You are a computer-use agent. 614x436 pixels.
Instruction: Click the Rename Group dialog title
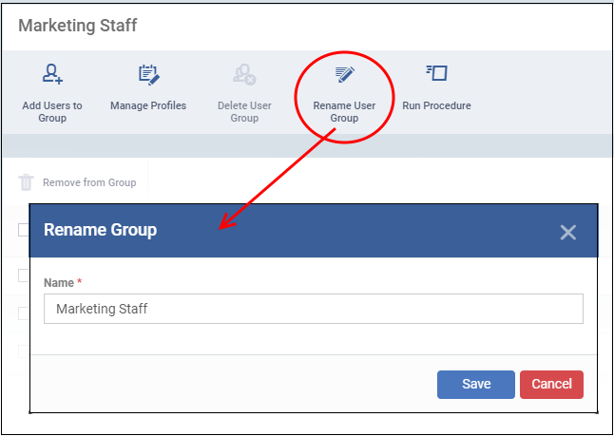(x=100, y=230)
